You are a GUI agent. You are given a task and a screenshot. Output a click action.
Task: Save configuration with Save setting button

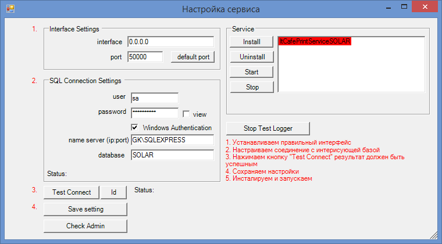click(85, 209)
